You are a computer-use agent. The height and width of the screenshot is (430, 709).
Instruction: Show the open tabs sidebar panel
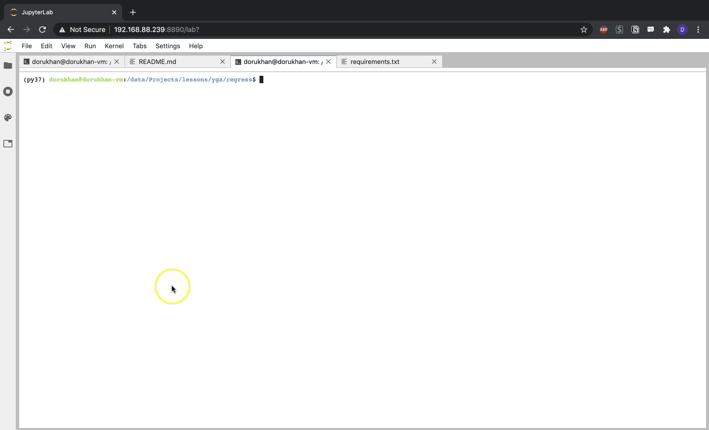coord(8,144)
